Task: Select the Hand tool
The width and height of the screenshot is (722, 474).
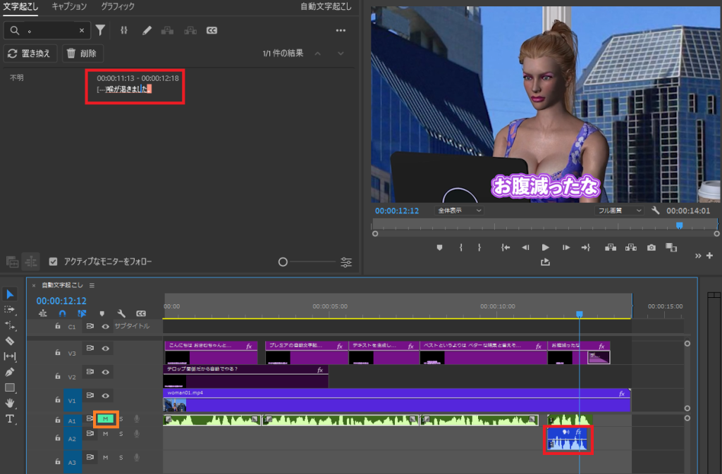Action: [10, 403]
